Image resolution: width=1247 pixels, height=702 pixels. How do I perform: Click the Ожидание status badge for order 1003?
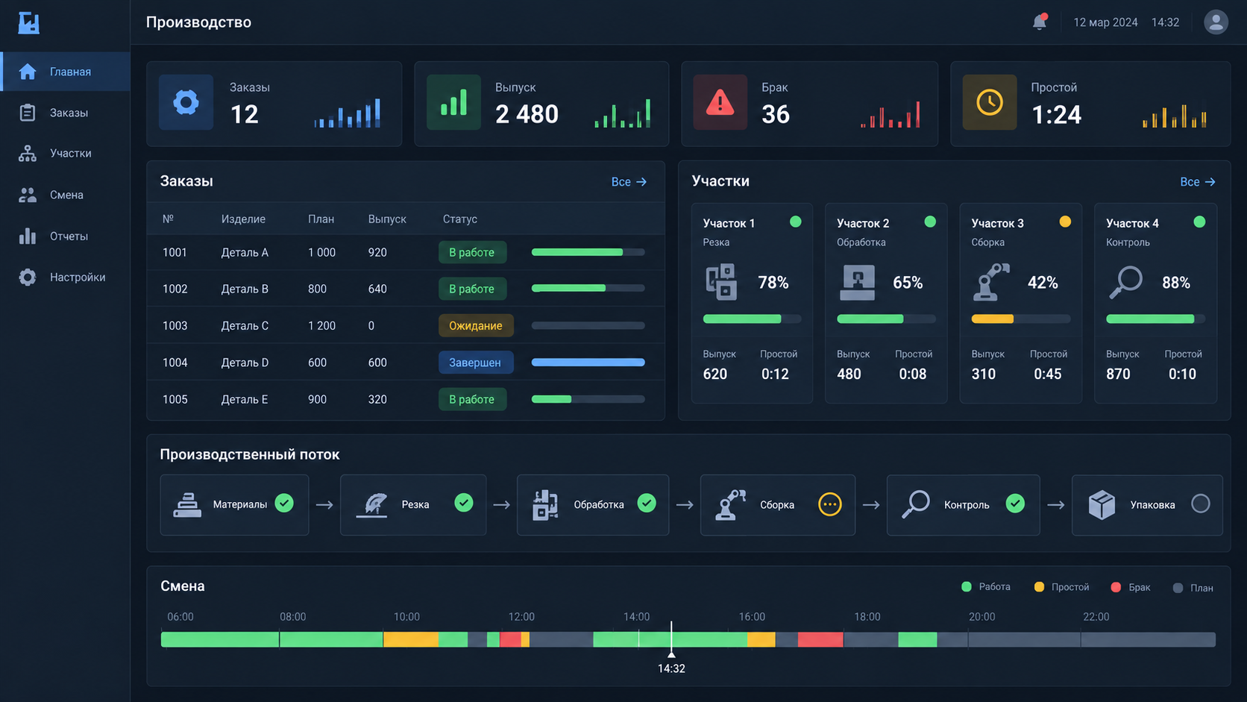point(476,326)
